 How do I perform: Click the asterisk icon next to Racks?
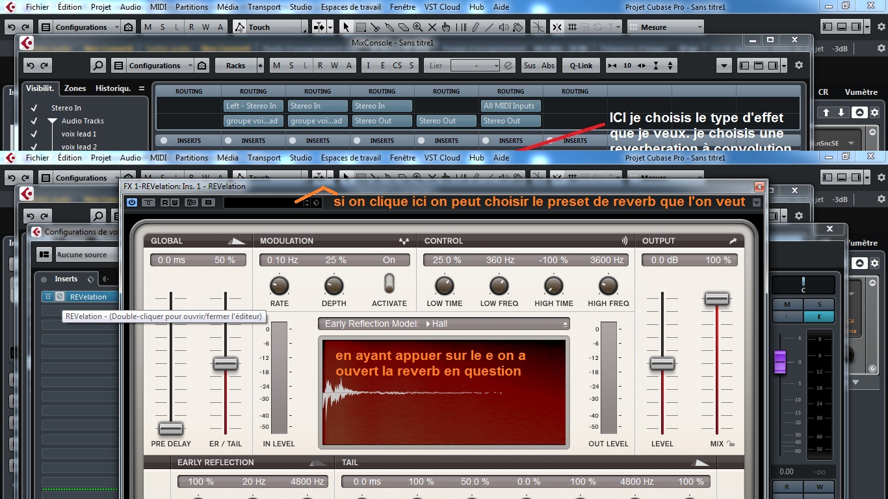(x=260, y=66)
